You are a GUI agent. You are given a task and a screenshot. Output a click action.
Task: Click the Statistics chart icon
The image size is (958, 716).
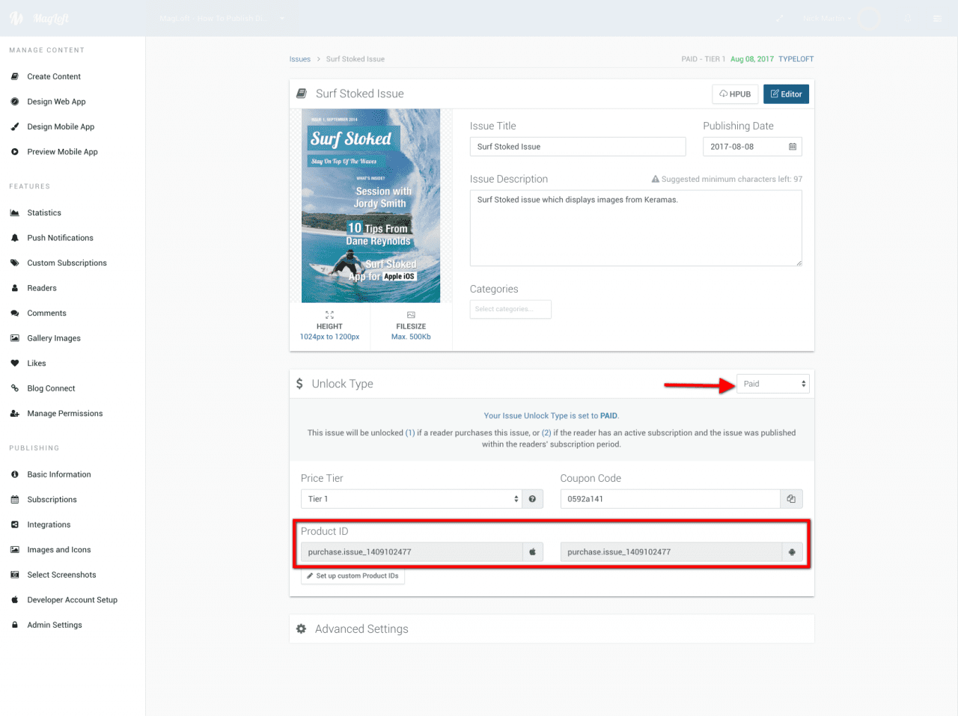tap(15, 213)
